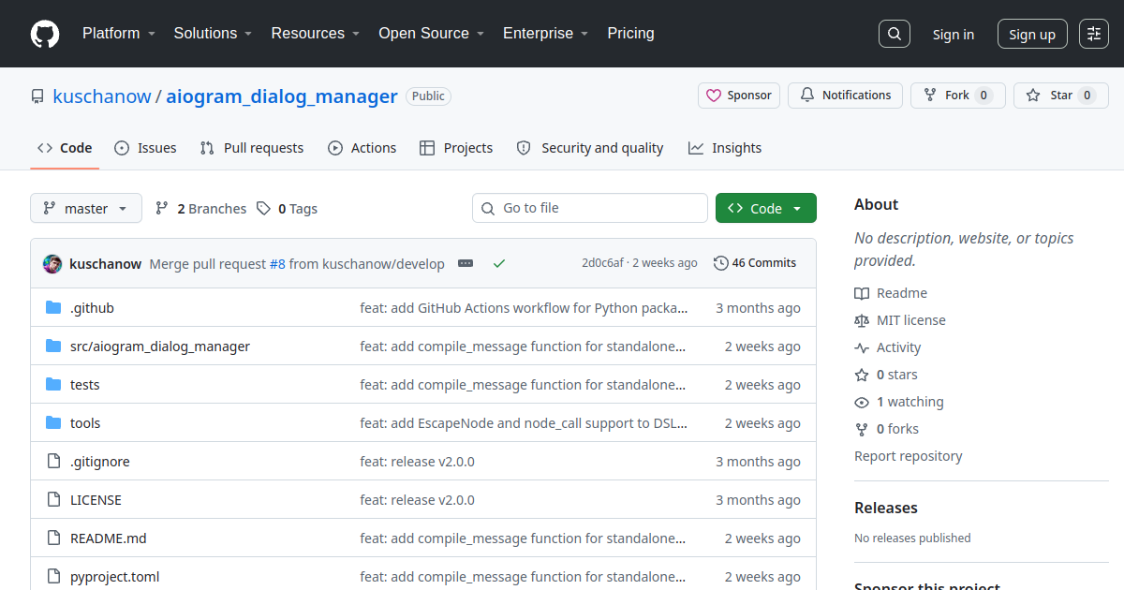
Task: Click the Sign up button
Action: pos(1032,35)
